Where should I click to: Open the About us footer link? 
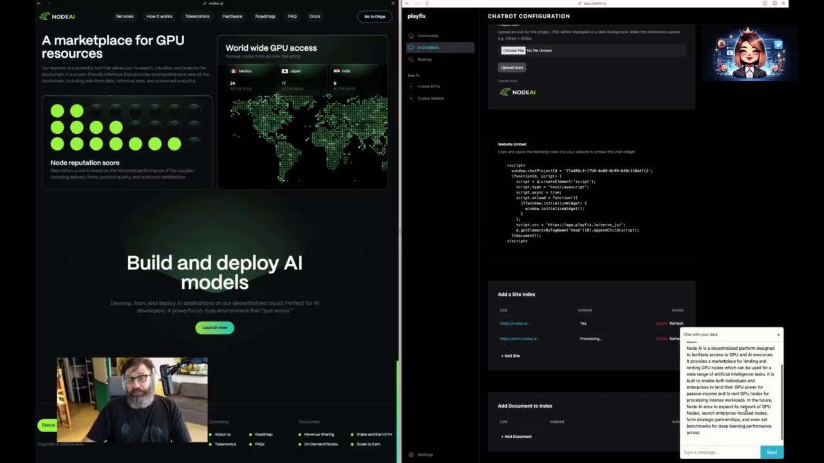pos(223,434)
